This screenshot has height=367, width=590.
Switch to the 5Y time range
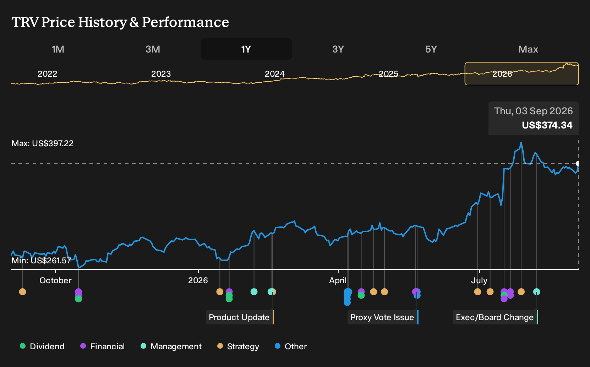click(x=431, y=49)
